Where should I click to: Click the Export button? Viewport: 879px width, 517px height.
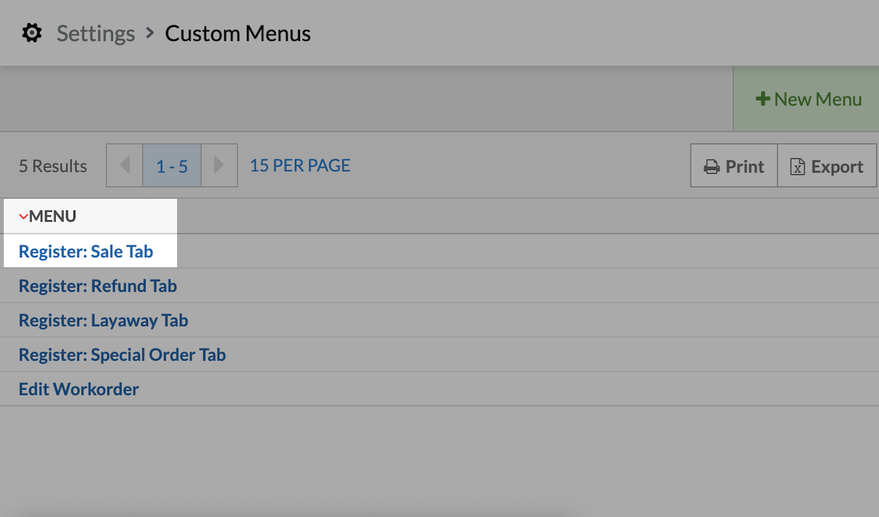[827, 166]
